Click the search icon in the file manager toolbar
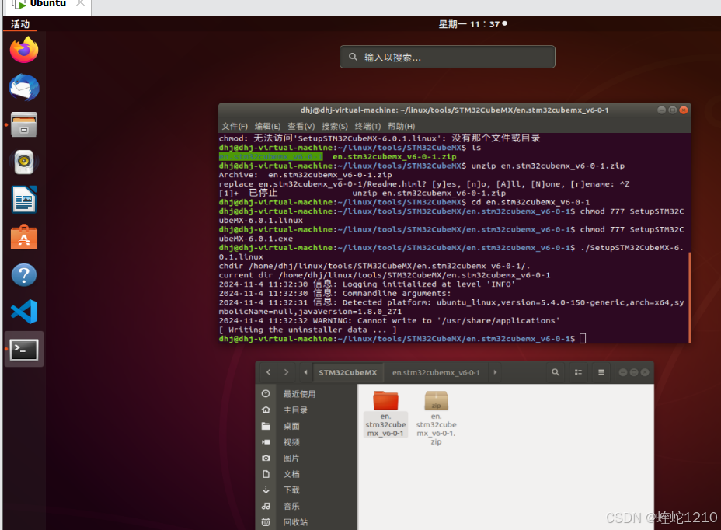Viewport: 721px width, 530px height. click(556, 372)
